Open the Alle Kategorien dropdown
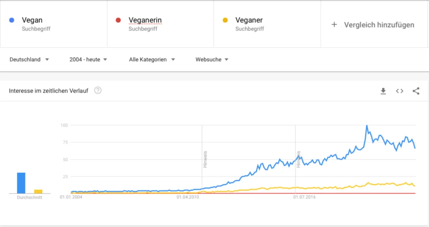Screen dimensions: 429x227 [152, 59]
